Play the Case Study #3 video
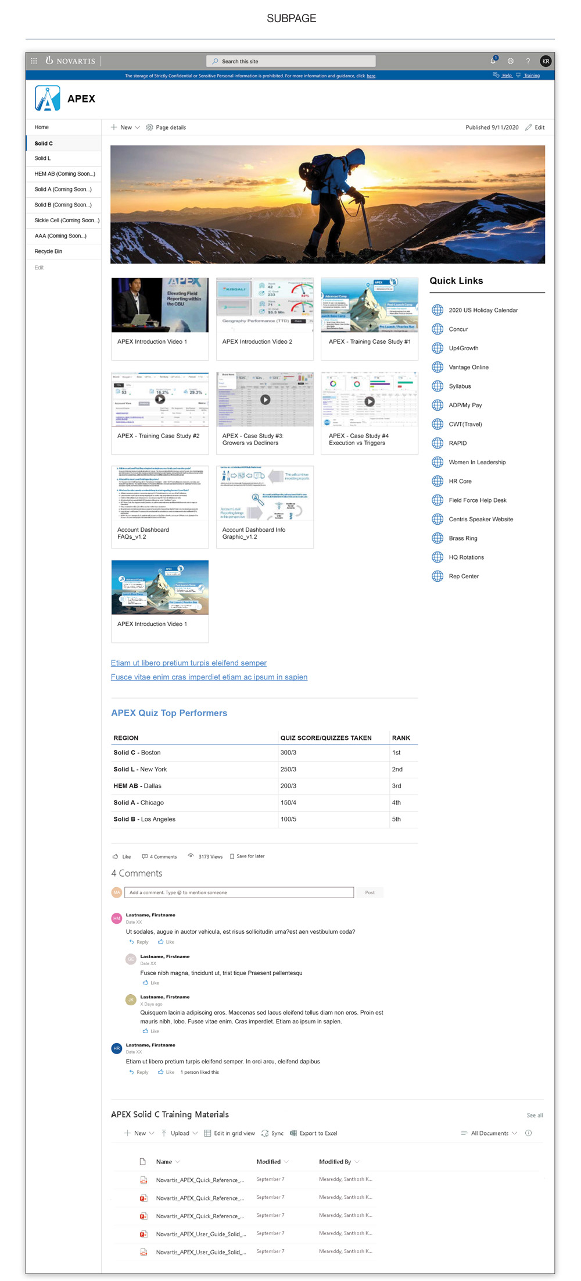Viewport: 581px width, 1281px height. (x=265, y=400)
